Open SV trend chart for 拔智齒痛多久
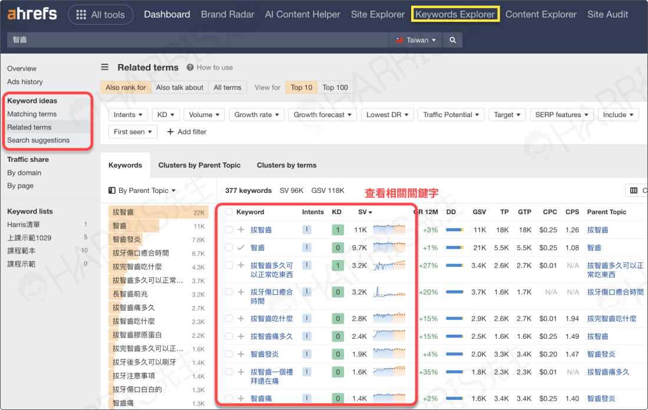The height and width of the screenshot is (410, 648). pyautogui.click(x=389, y=336)
